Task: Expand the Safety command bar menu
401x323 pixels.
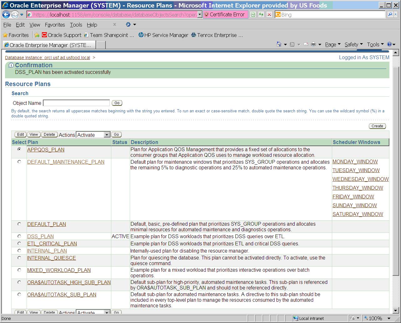Action: click(353, 44)
